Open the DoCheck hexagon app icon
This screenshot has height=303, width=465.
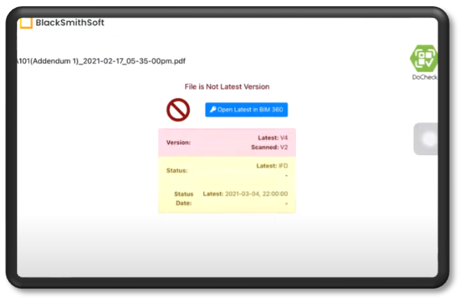[x=424, y=59]
